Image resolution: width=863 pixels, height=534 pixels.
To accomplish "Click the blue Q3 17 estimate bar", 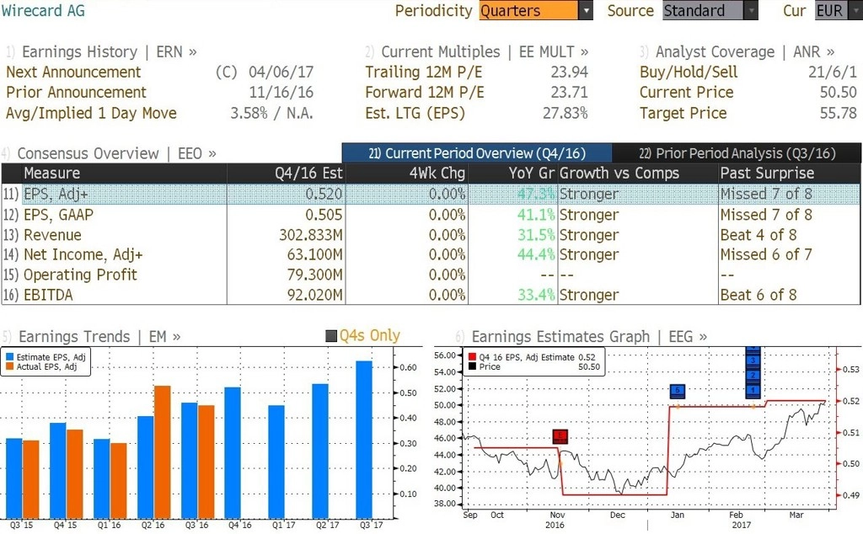I will pos(364,440).
